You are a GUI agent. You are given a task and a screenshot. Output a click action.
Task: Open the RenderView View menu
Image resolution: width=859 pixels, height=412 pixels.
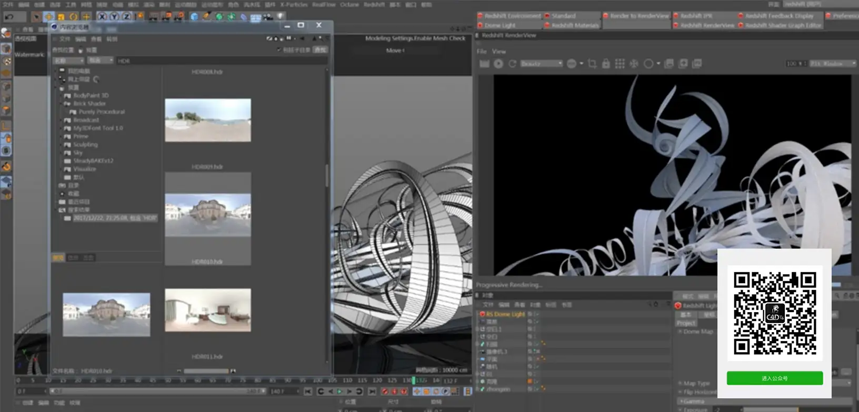499,51
